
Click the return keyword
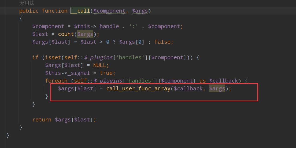42,120
